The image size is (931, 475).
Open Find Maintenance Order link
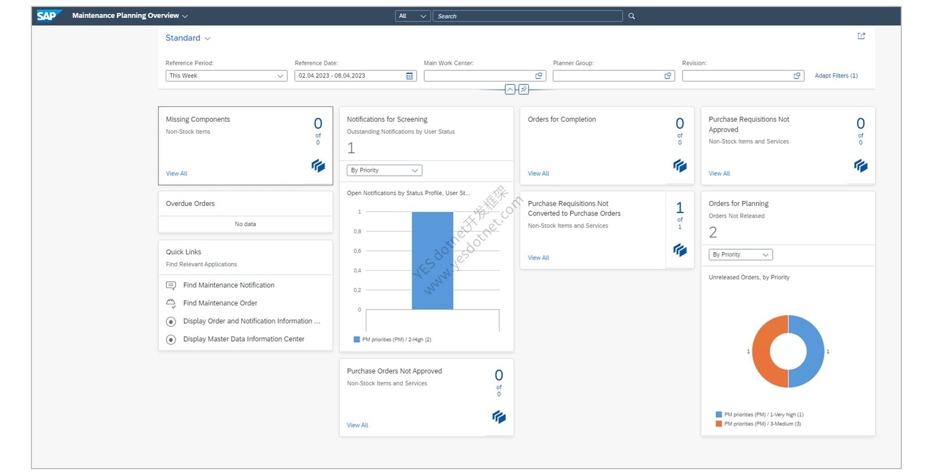click(220, 303)
